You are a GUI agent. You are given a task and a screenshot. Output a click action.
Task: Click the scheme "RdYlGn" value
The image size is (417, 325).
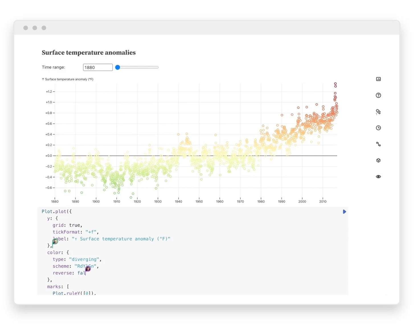85,266
